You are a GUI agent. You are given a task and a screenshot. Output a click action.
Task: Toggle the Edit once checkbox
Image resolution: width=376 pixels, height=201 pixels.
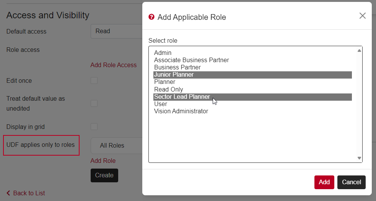click(94, 80)
